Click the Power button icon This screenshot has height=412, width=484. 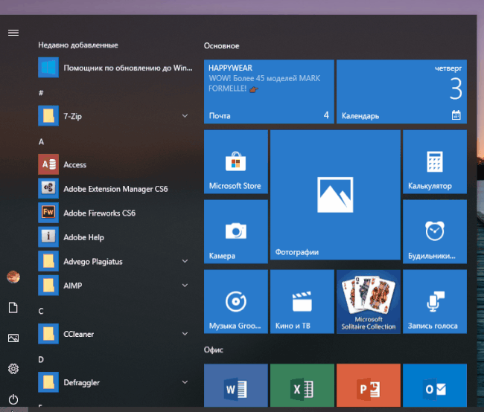(x=13, y=399)
